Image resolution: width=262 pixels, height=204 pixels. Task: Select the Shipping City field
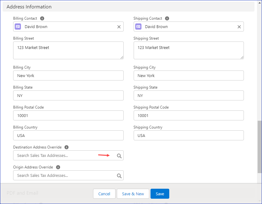(189, 75)
